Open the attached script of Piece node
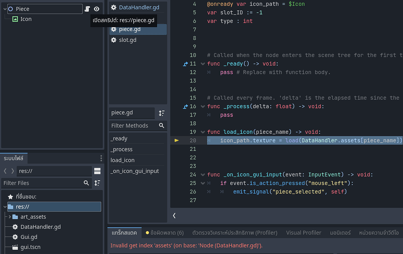This screenshot has width=403, height=254. click(86, 9)
